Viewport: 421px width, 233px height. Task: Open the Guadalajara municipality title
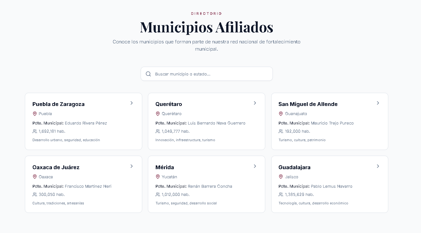pos(294,167)
